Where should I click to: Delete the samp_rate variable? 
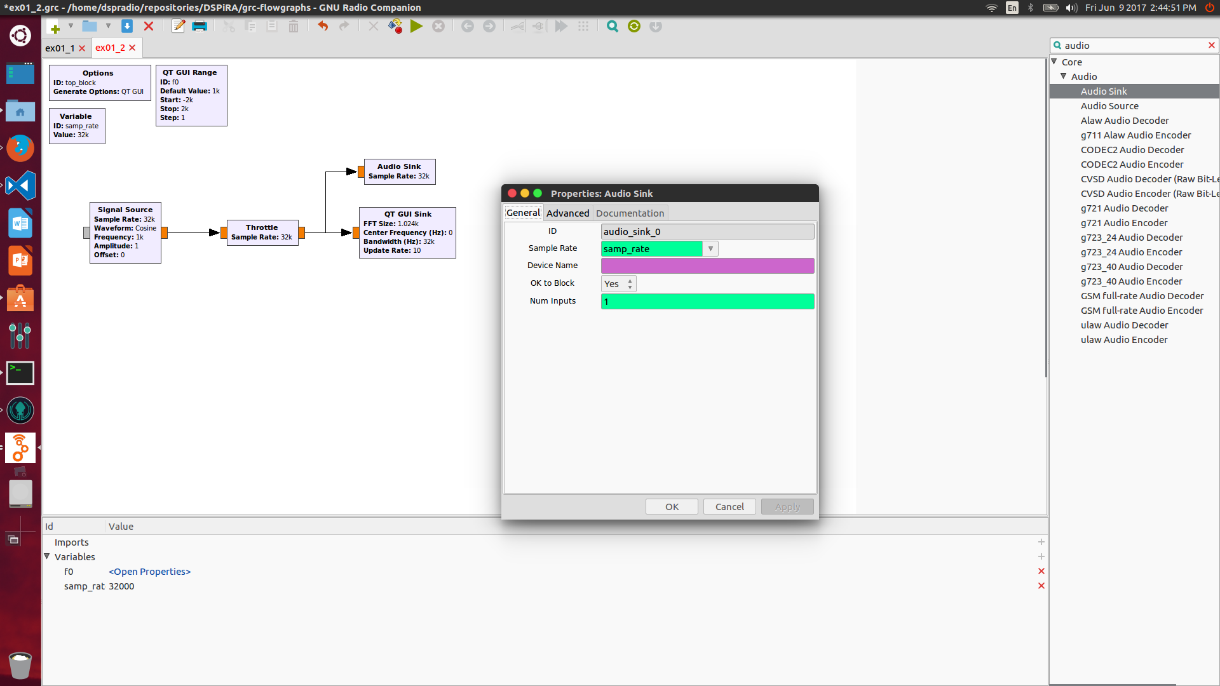pos(1041,586)
